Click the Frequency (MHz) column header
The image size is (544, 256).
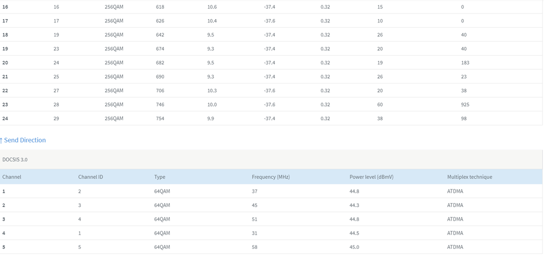270,177
